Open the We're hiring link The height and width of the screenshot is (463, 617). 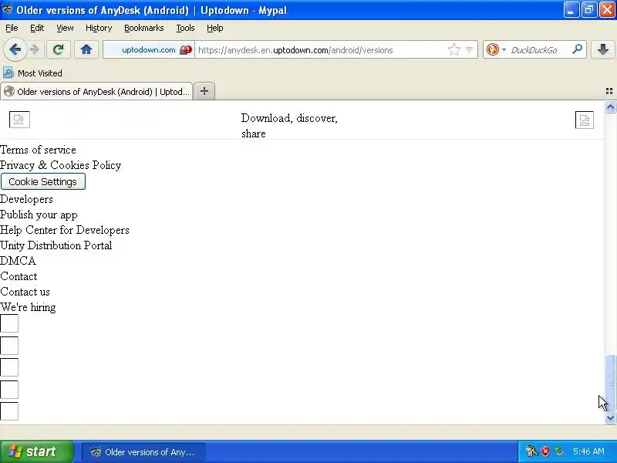tap(28, 307)
